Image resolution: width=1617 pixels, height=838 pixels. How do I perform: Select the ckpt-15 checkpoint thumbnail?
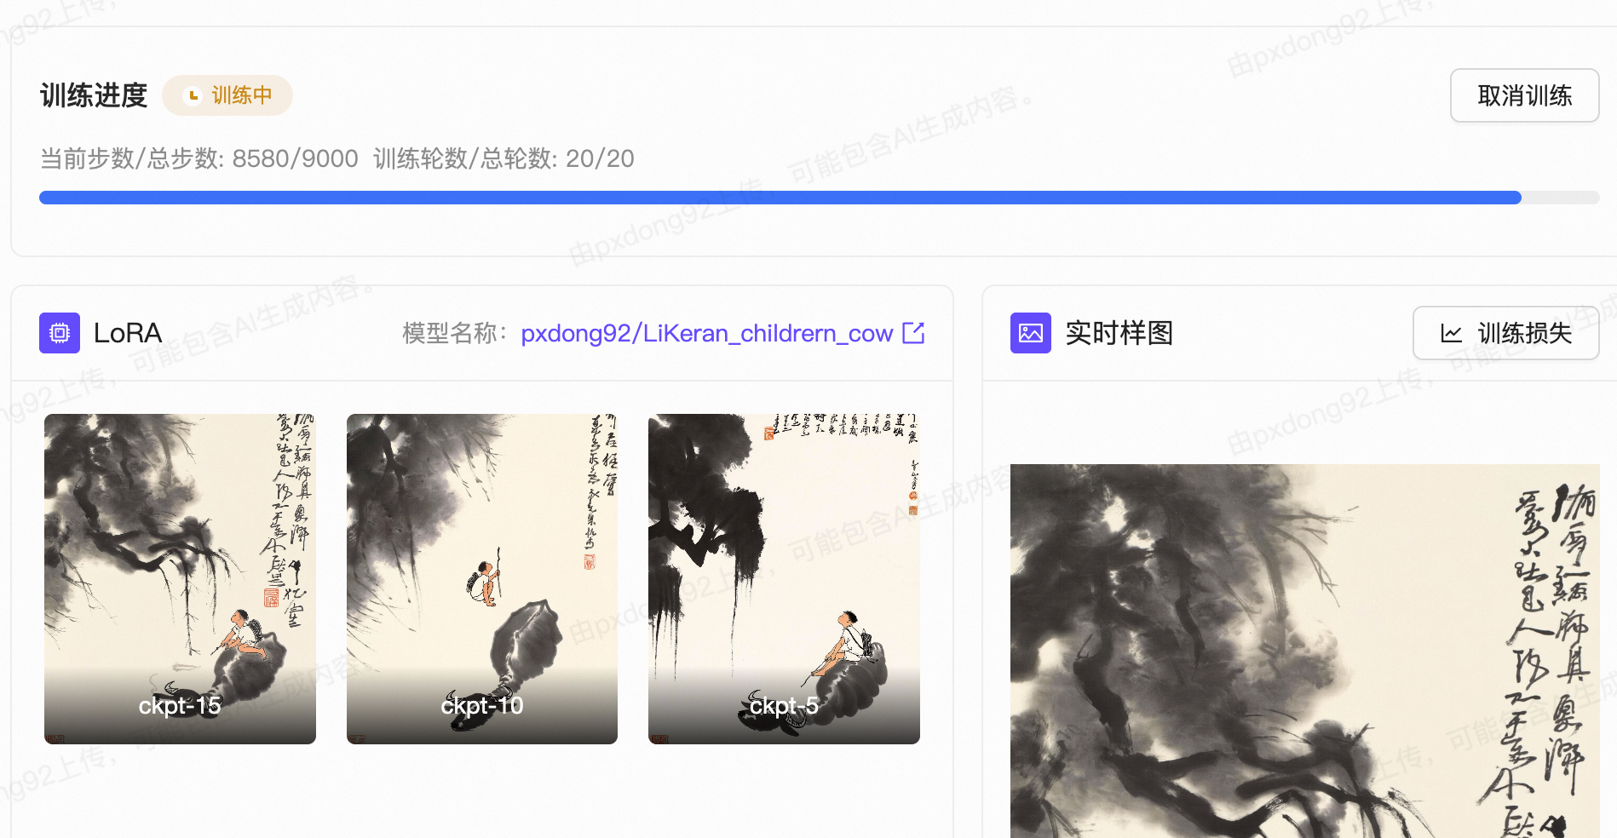tap(180, 577)
